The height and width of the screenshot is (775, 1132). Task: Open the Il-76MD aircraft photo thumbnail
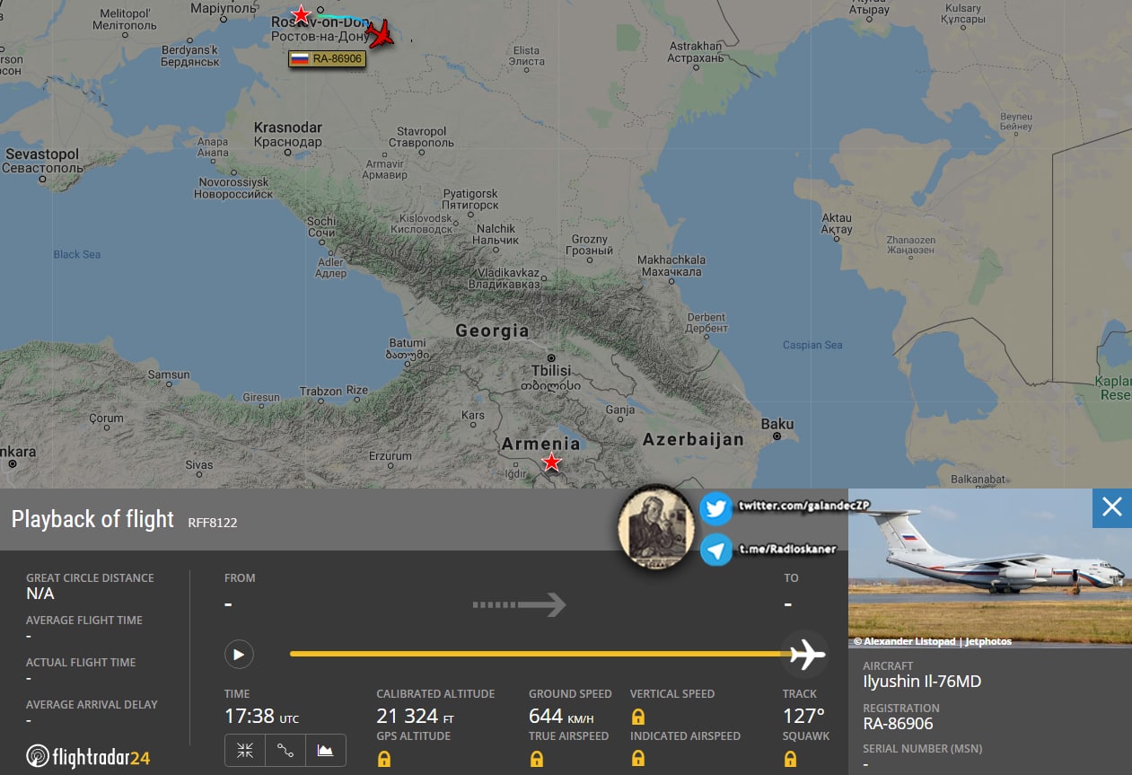pyautogui.click(x=990, y=568)
